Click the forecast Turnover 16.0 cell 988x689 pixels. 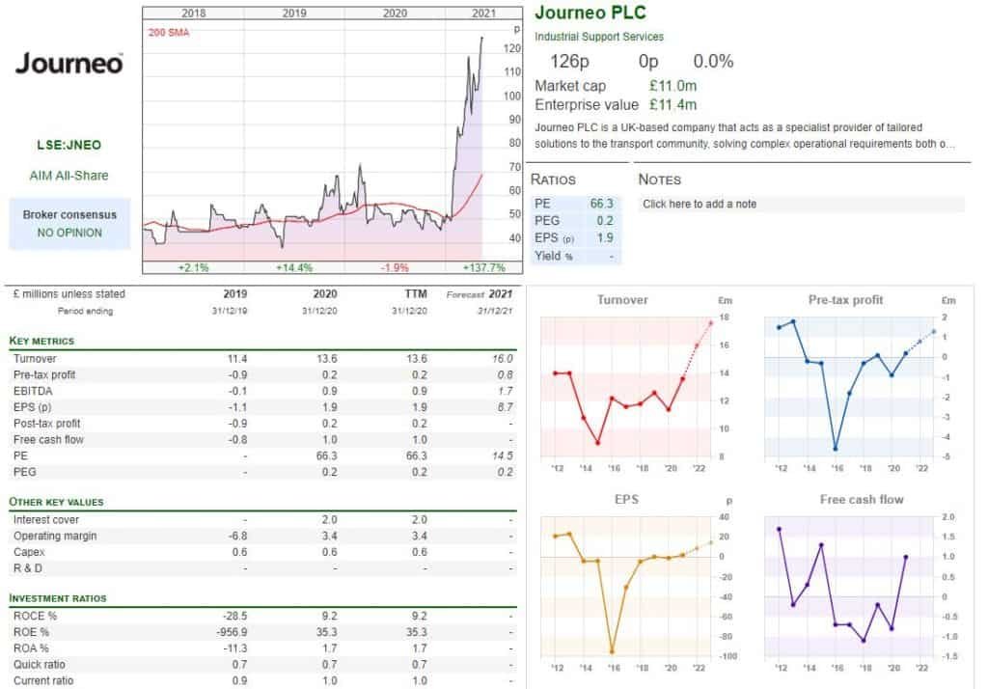click(502, 359)
